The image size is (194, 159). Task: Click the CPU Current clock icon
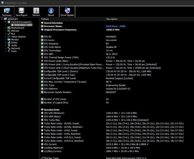point(42,144)
